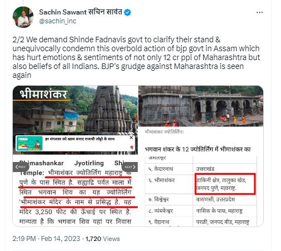281x251 pixels.
Task: Click the NEXT arrow on the image
Action: 129,167
